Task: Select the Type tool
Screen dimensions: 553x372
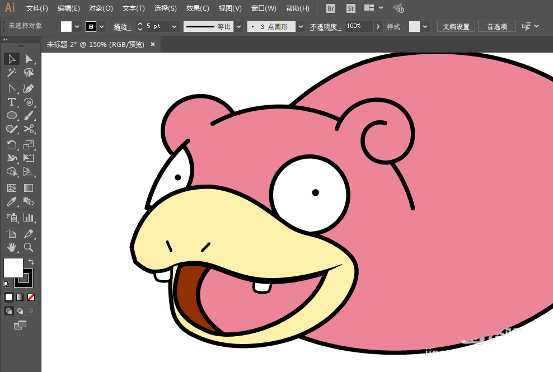Action: tap(12, 102)
